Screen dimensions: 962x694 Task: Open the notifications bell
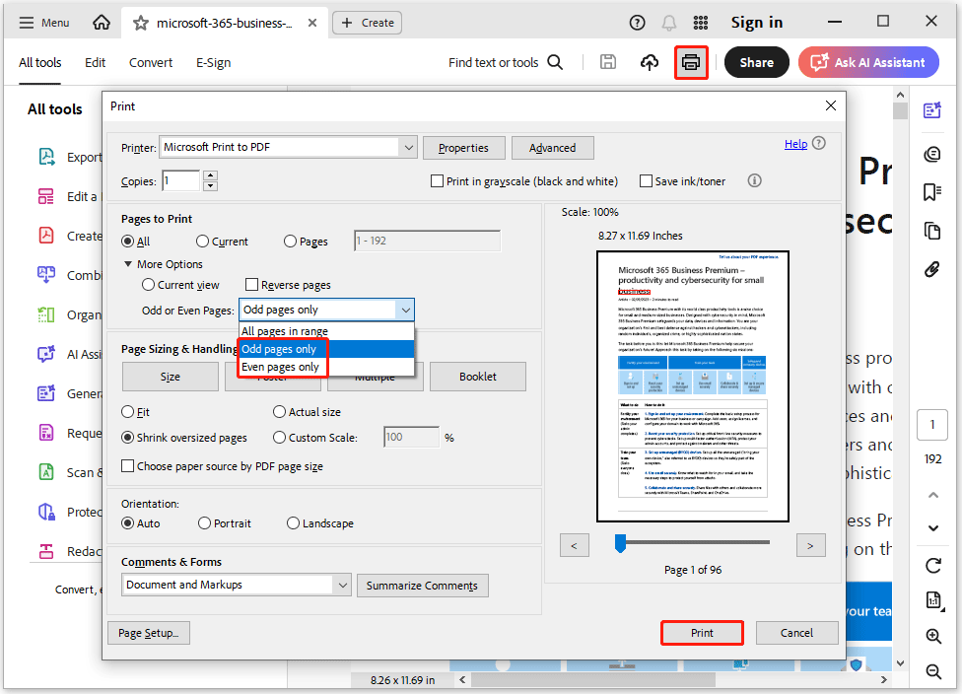(x=668, y=23)
